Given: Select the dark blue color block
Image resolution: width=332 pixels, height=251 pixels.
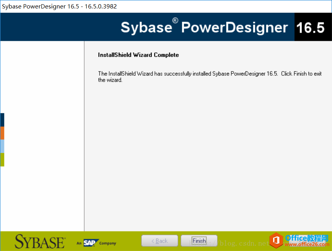Looking at the screenshot, I should tap(2, 120).
